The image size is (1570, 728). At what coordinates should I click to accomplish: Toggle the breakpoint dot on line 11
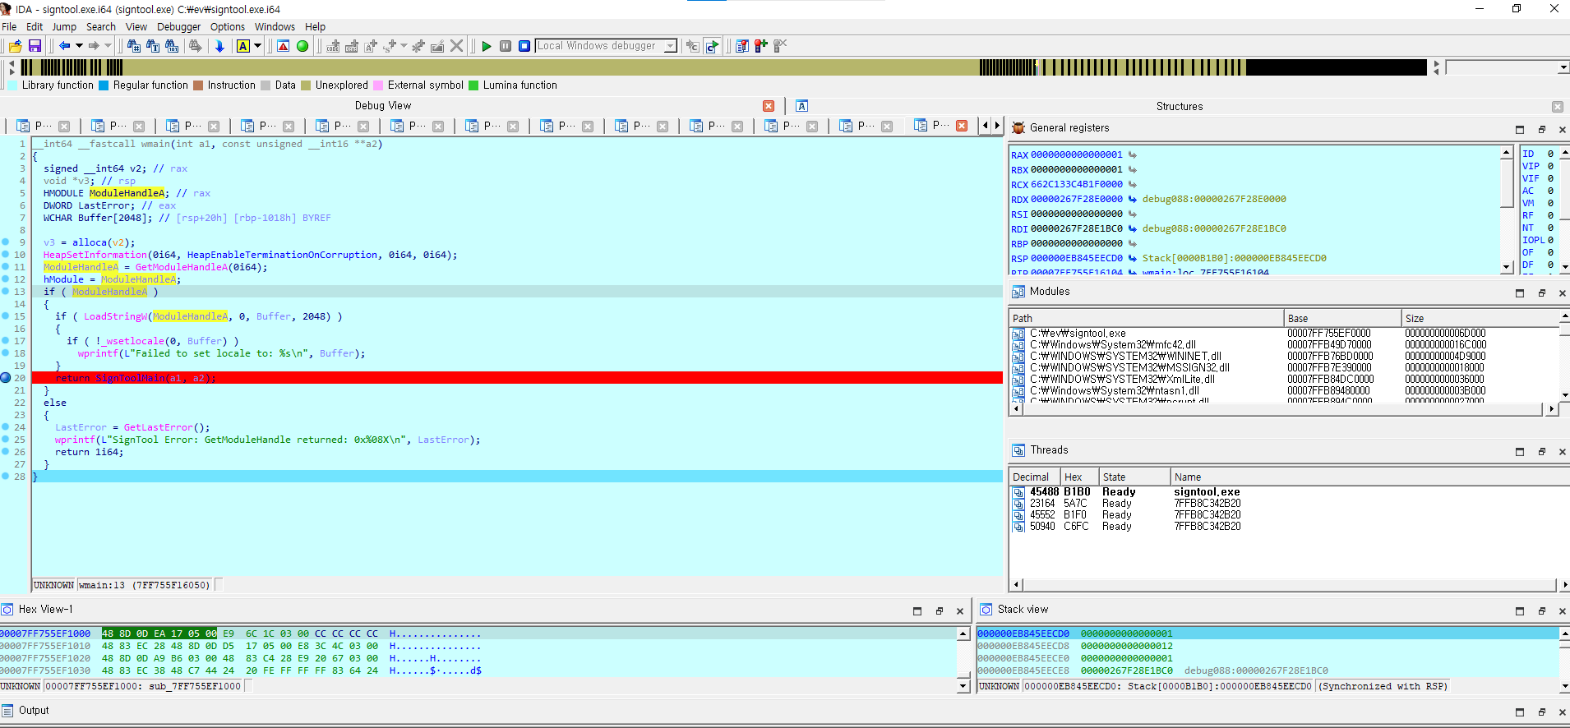click(6, 267)
